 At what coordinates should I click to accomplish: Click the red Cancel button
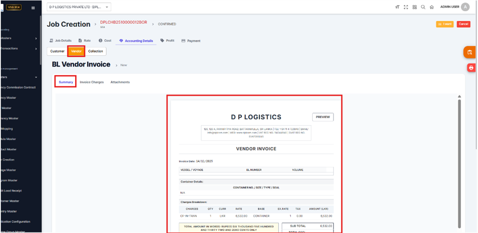point(463,24)
